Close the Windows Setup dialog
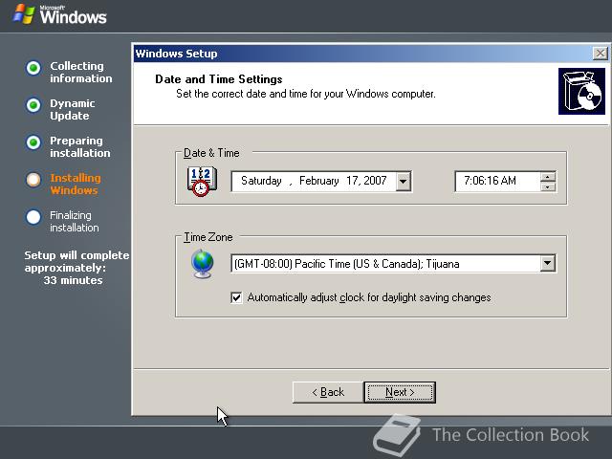612x459 pixels. pos(600,54)
